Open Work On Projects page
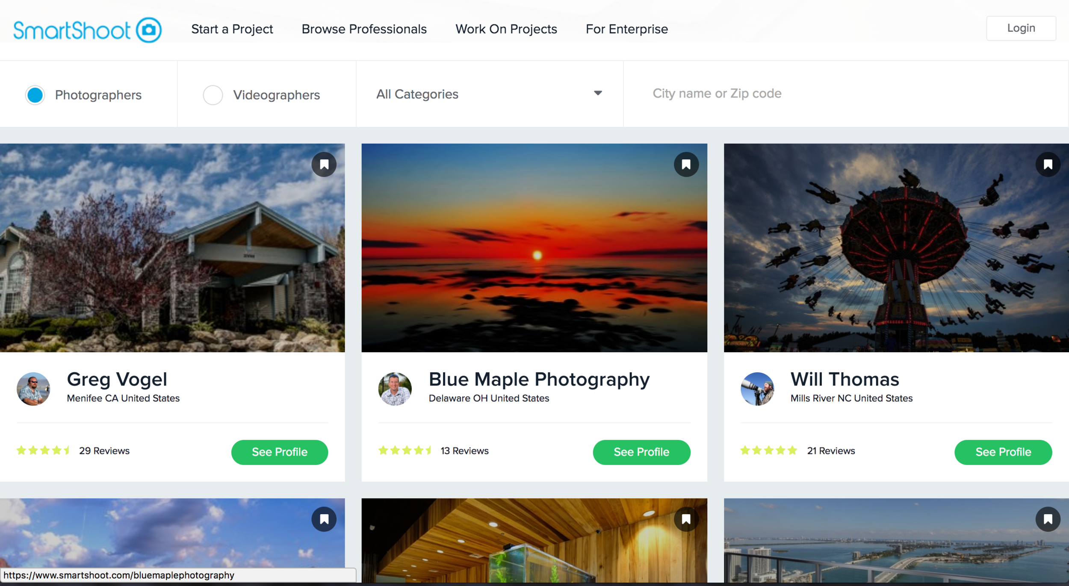This screenshot has width=1069, height=586. click(x=506, y=29)
